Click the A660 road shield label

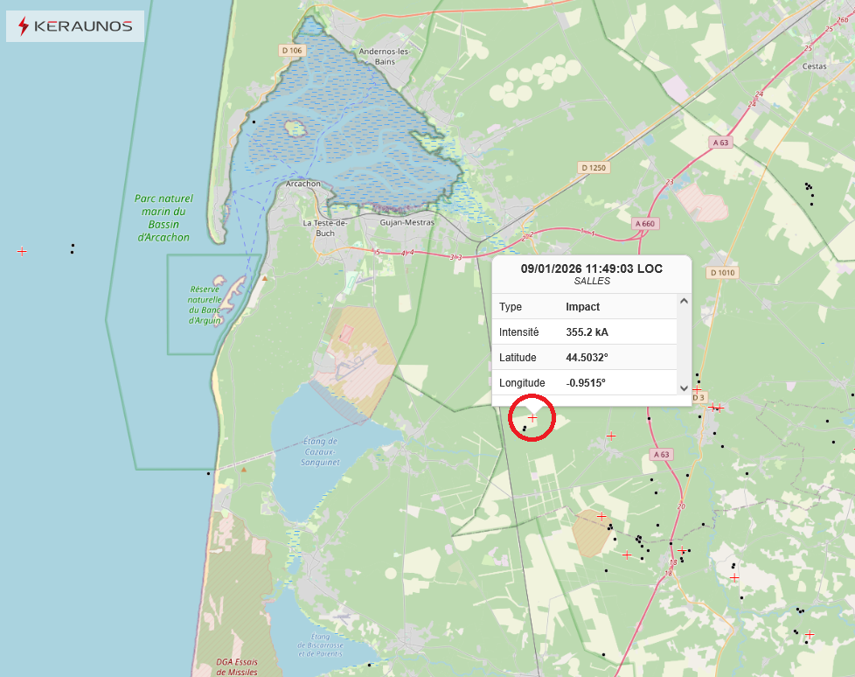[x=643, y=223]
